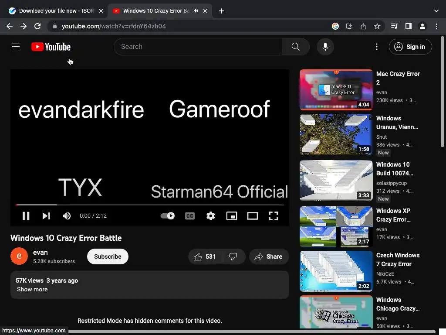Search with your voice microphone
This screenshot has width=446, height=335.
325,46
